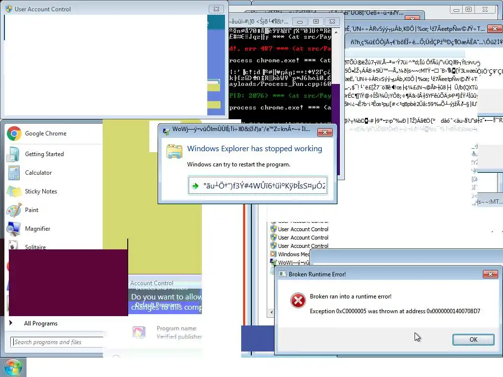Close the blank User Account Control window
Viewport: 503px width, 377px height.
pos(216,9)
